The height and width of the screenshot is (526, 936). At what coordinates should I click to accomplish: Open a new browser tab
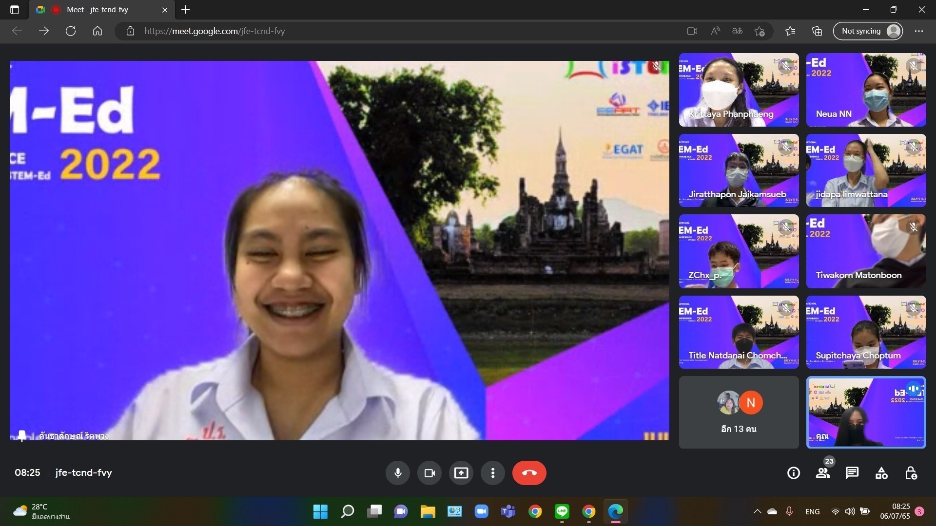click(x=185, y=10)
